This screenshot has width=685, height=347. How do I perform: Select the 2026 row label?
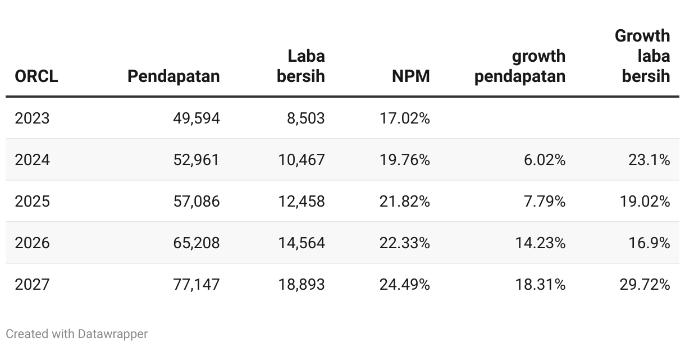coord(32,243)
